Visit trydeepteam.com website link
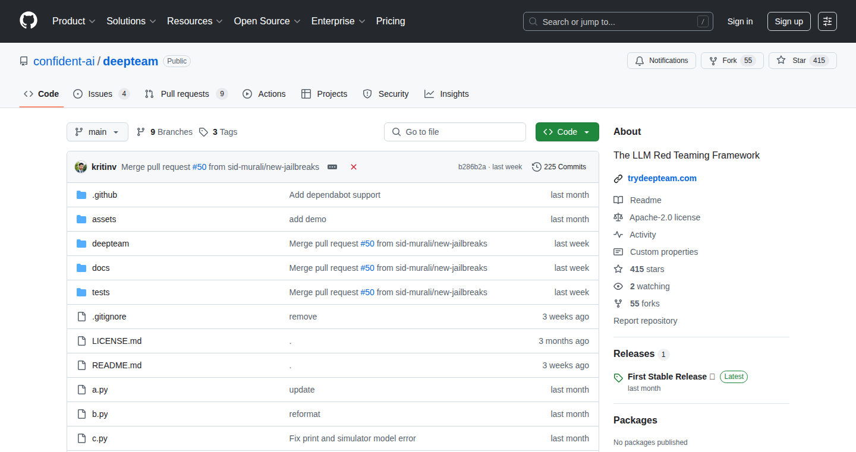The height and width of the screenshot is (452, 856). click(662, 178)
